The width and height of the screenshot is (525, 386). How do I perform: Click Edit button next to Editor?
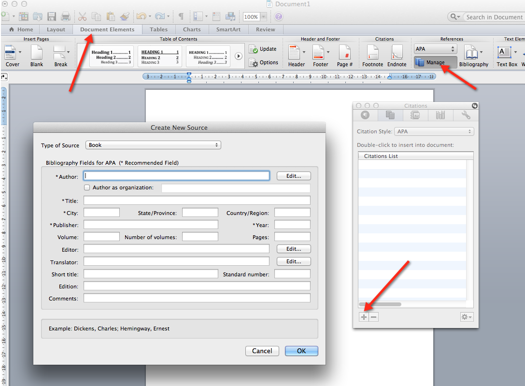click(294, 249)
